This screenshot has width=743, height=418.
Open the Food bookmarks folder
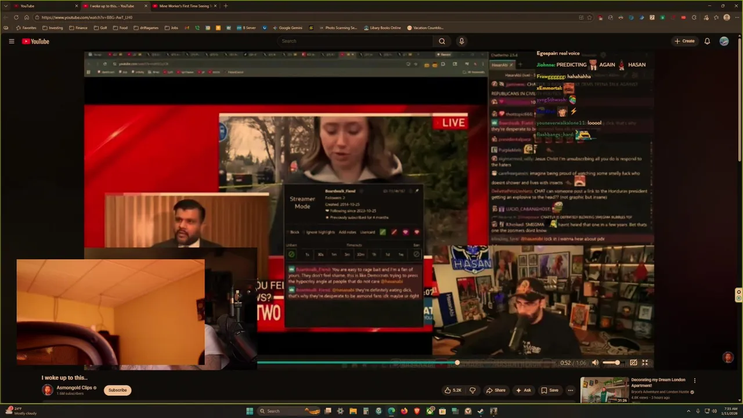pos(120,28)
